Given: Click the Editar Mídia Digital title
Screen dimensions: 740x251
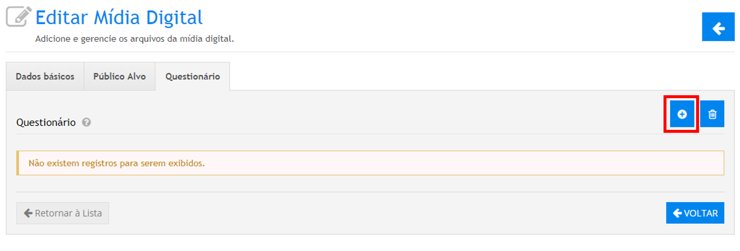Looking at the screenshot, I should point(119,18).
